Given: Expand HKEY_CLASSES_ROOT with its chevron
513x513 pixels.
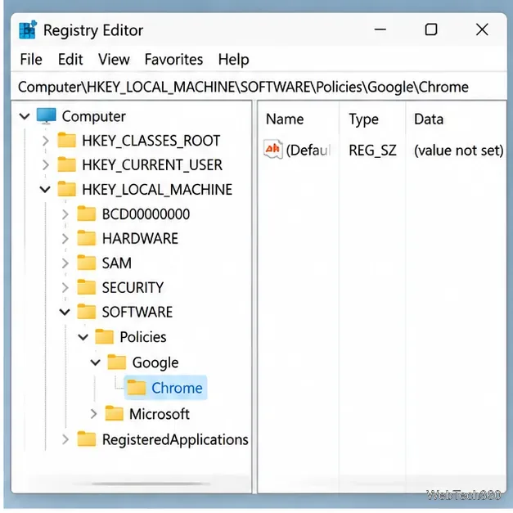Looking at the screenshot, I should click(x=46, y=141).
